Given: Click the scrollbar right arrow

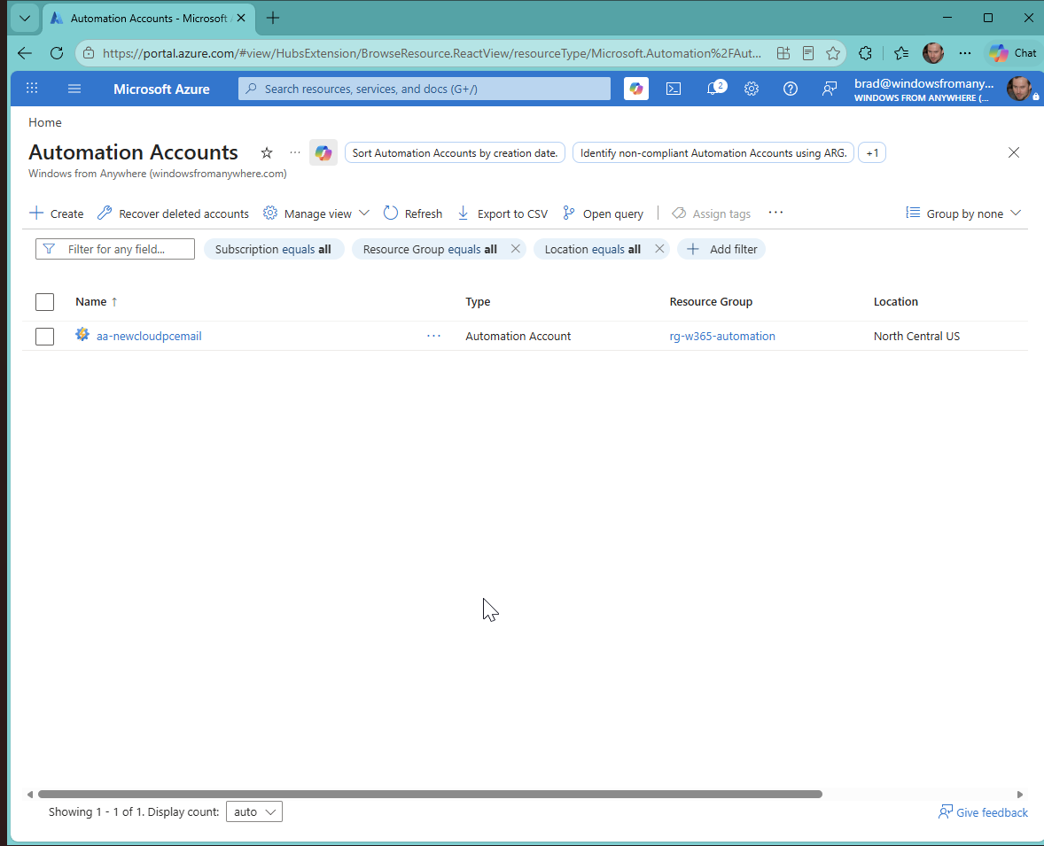Looking at the screenshot, I should 1019,794.
